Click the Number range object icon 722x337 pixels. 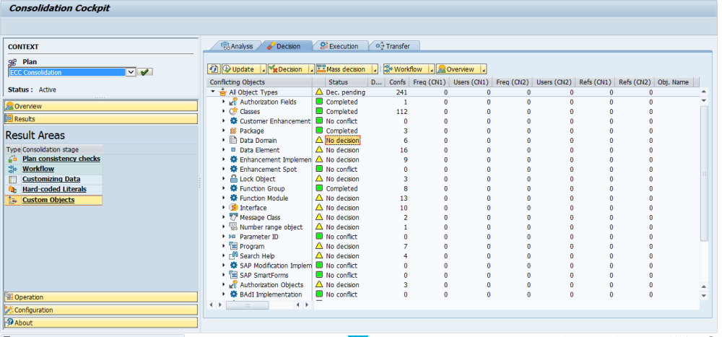pyautogui.click(x=233, y=227)
